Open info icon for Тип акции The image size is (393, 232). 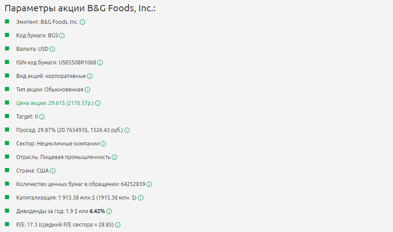[87, 90]
